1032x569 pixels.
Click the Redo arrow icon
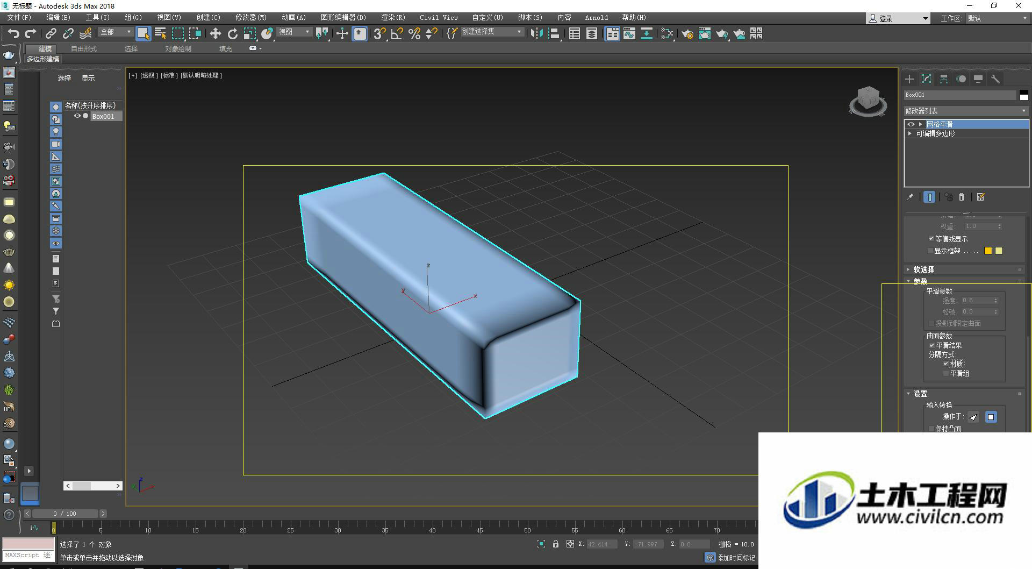[31, 34]
